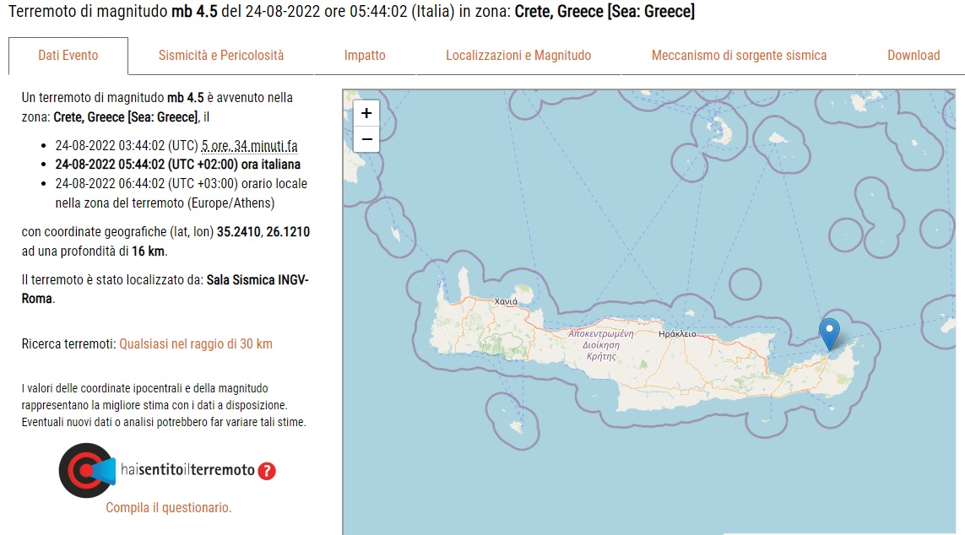
Task: Click the blue earthquake epicenter marker
Action: pos(830,334)
